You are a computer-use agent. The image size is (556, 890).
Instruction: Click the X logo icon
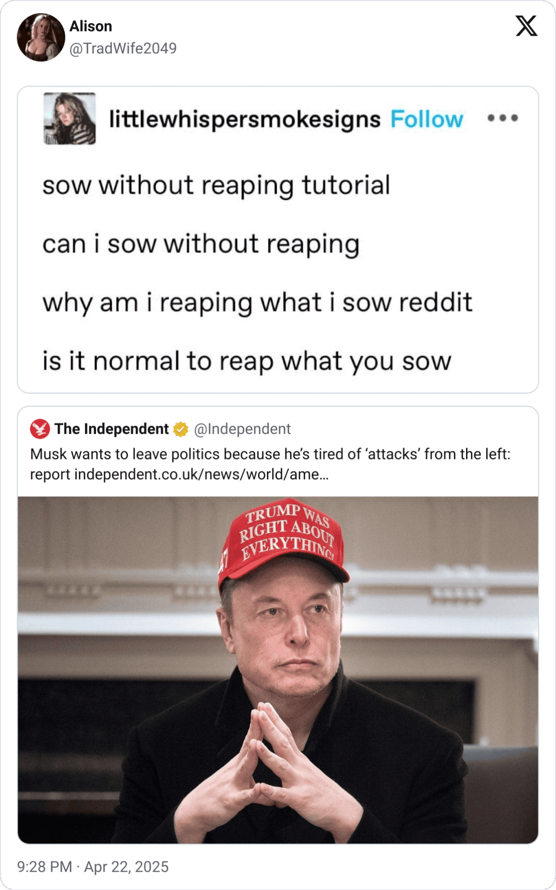(x=526, y=26)
